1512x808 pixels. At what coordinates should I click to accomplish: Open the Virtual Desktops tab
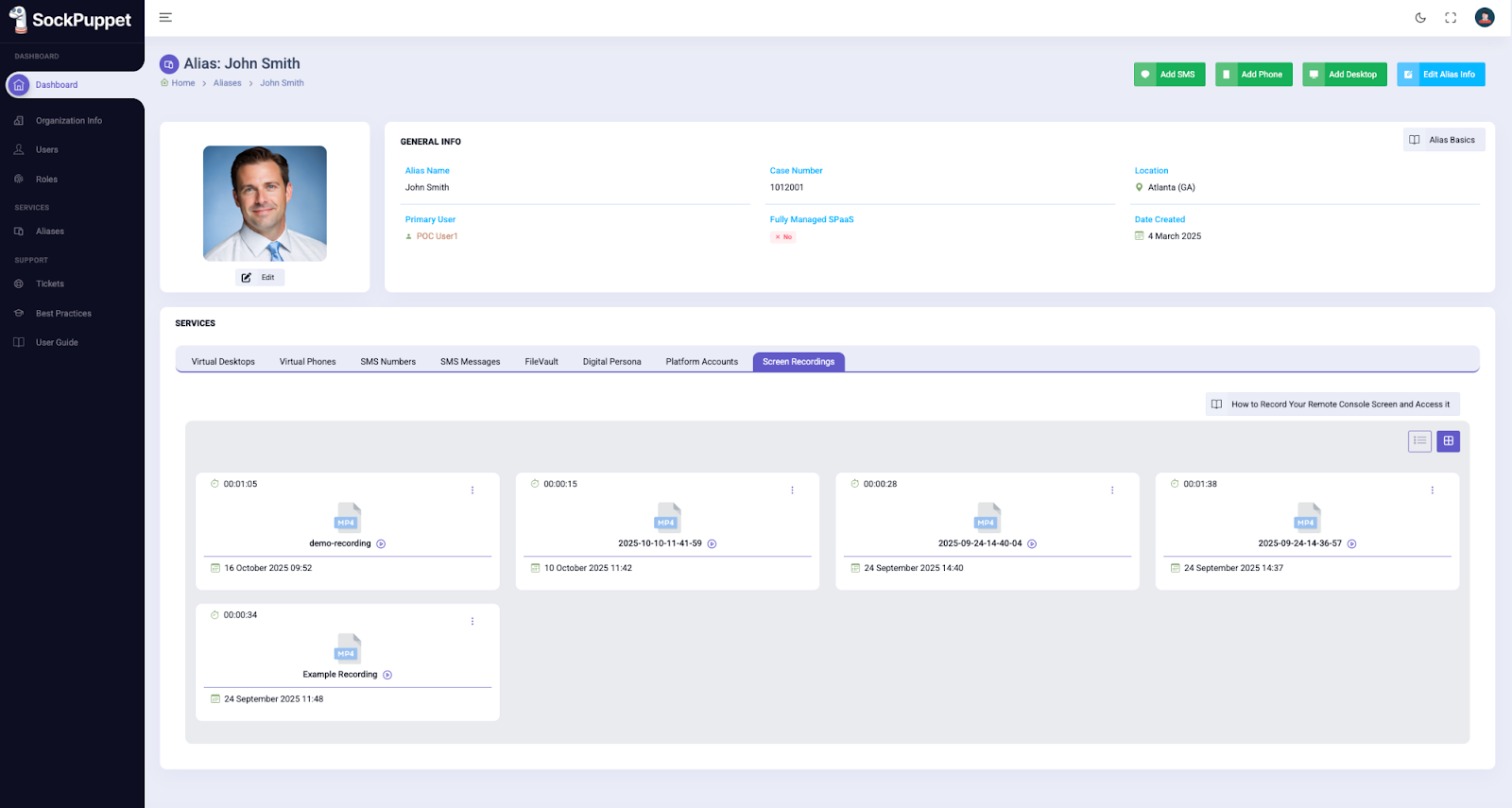coord(223,362)
